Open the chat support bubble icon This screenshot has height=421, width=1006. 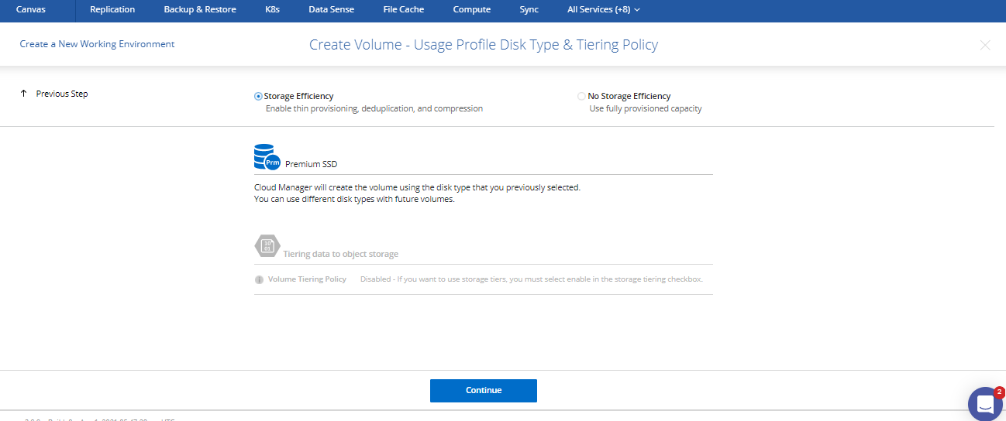pyautogui.click(x=985, y=404)
